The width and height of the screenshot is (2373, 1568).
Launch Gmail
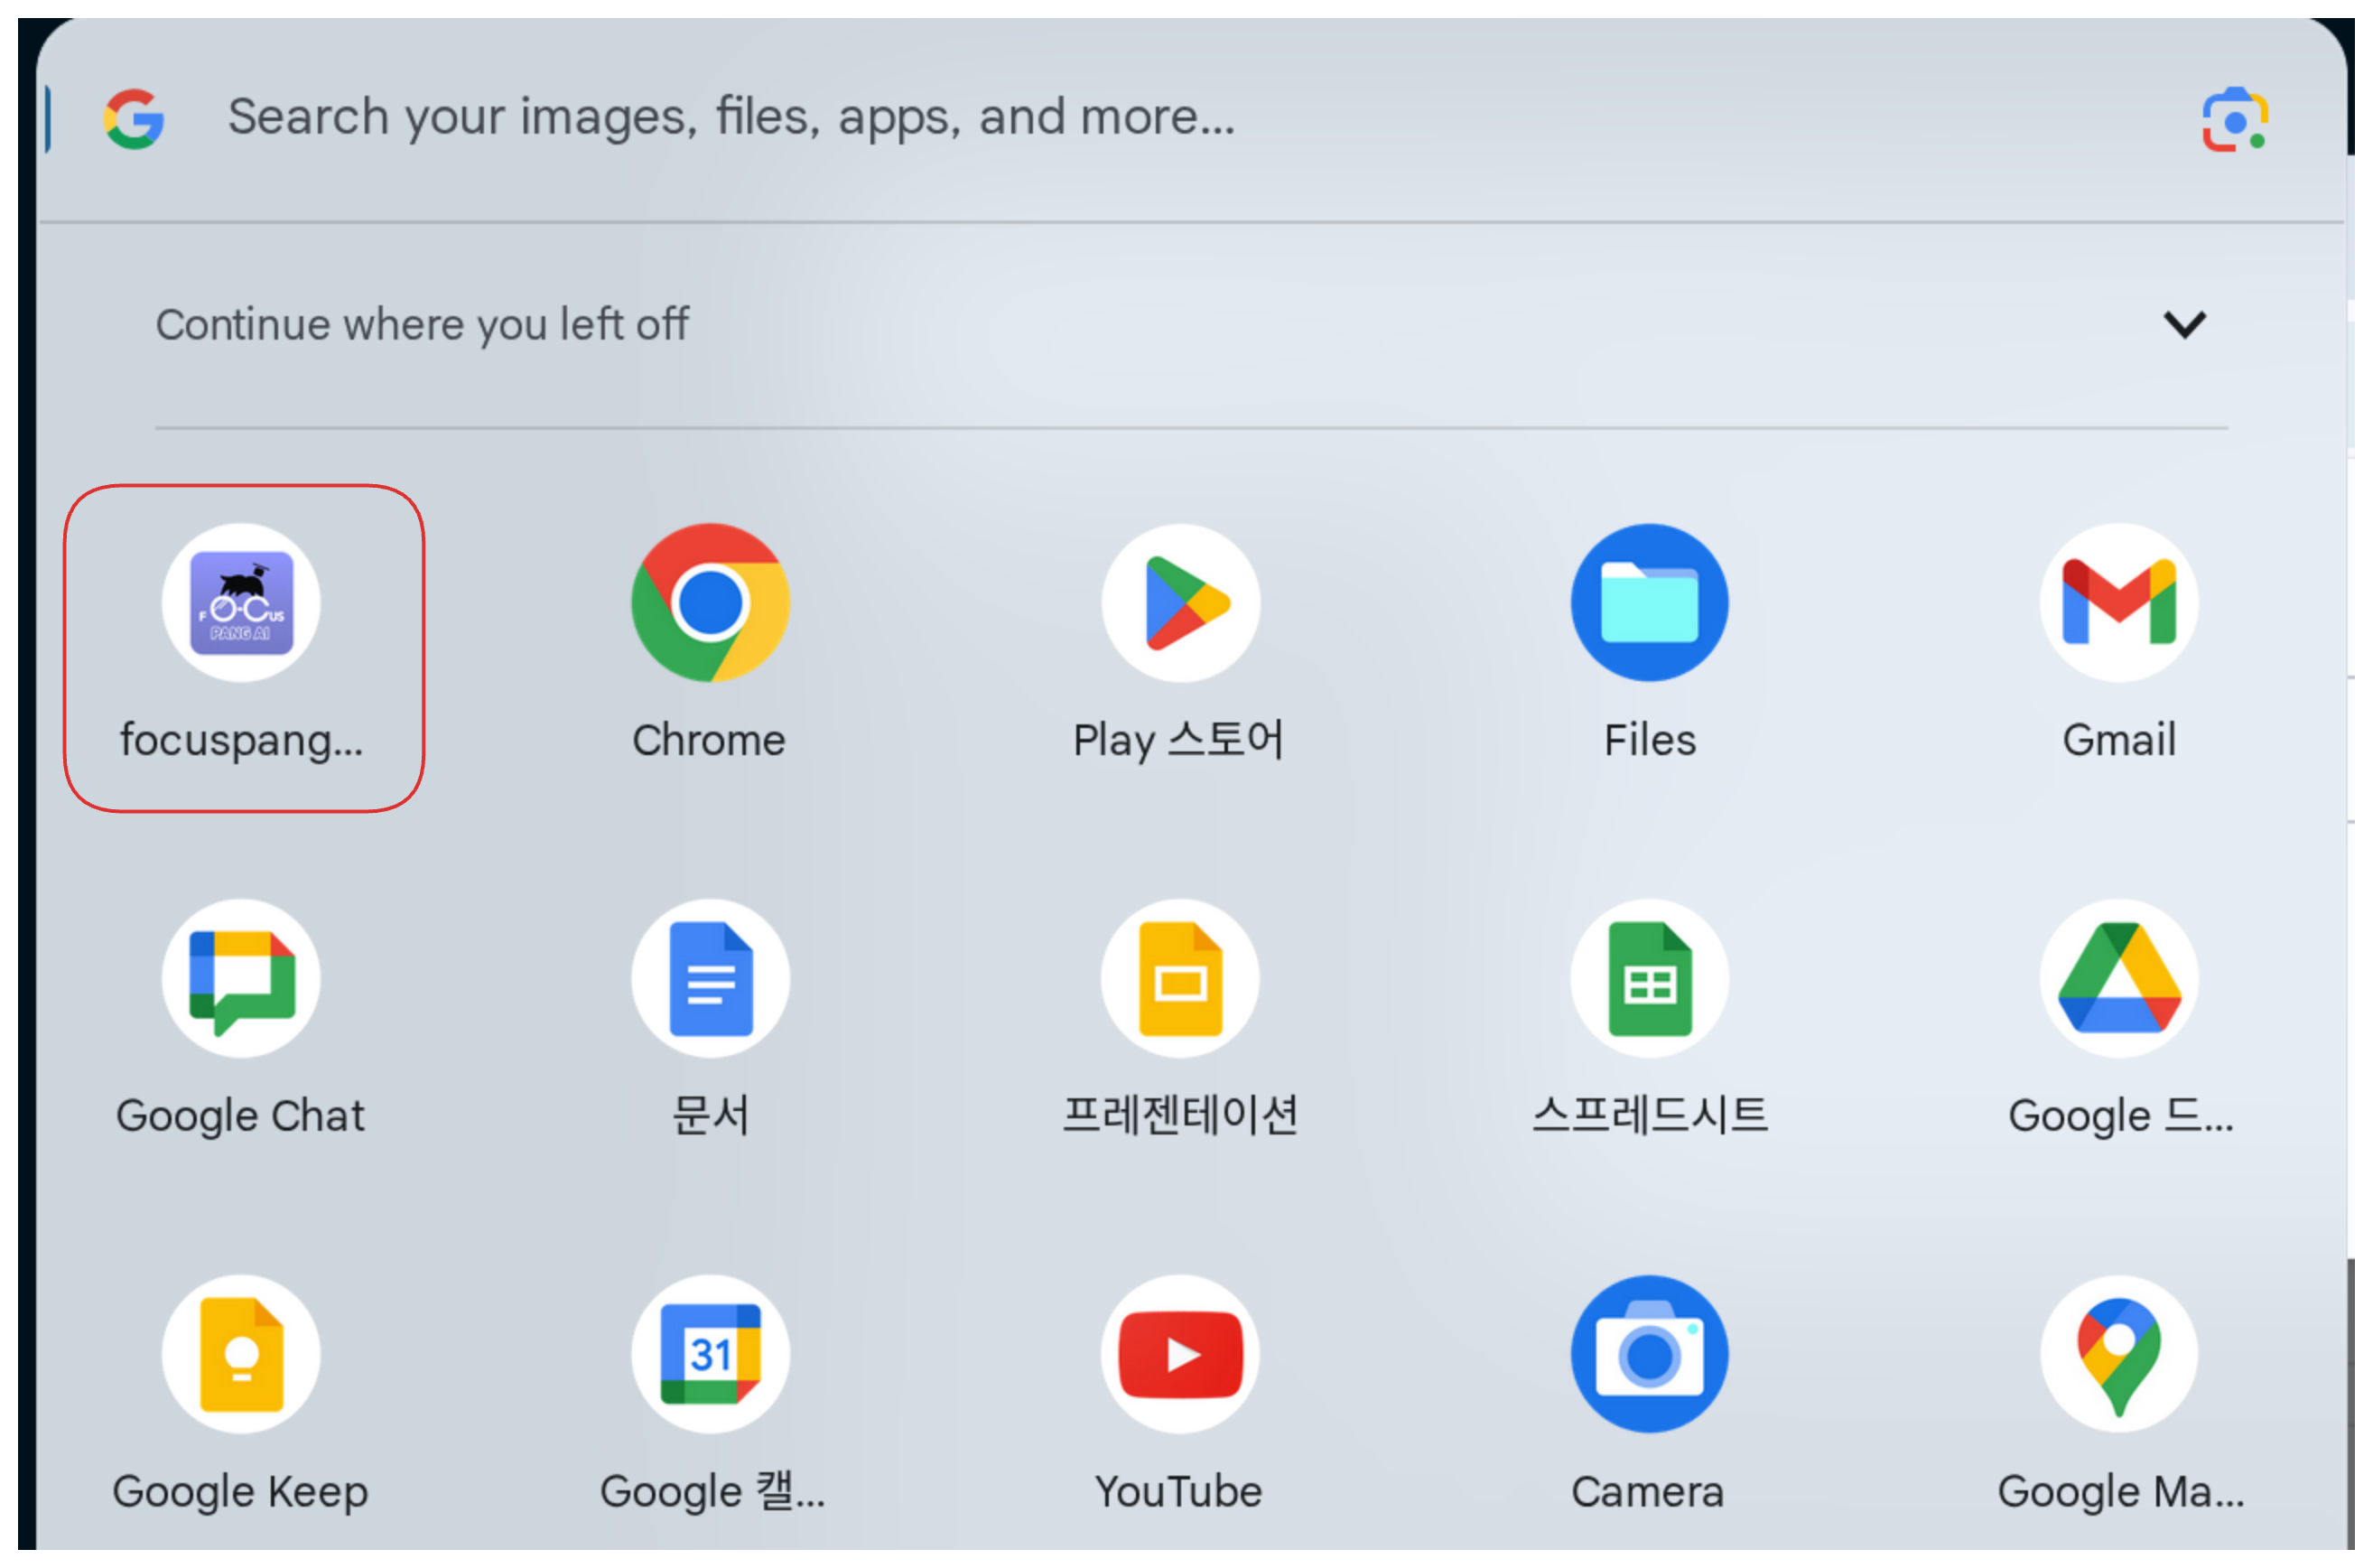2119,604
